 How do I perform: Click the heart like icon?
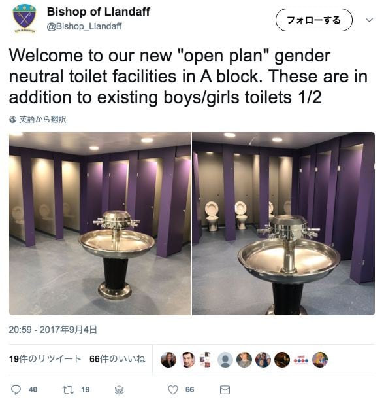point(173,390)
